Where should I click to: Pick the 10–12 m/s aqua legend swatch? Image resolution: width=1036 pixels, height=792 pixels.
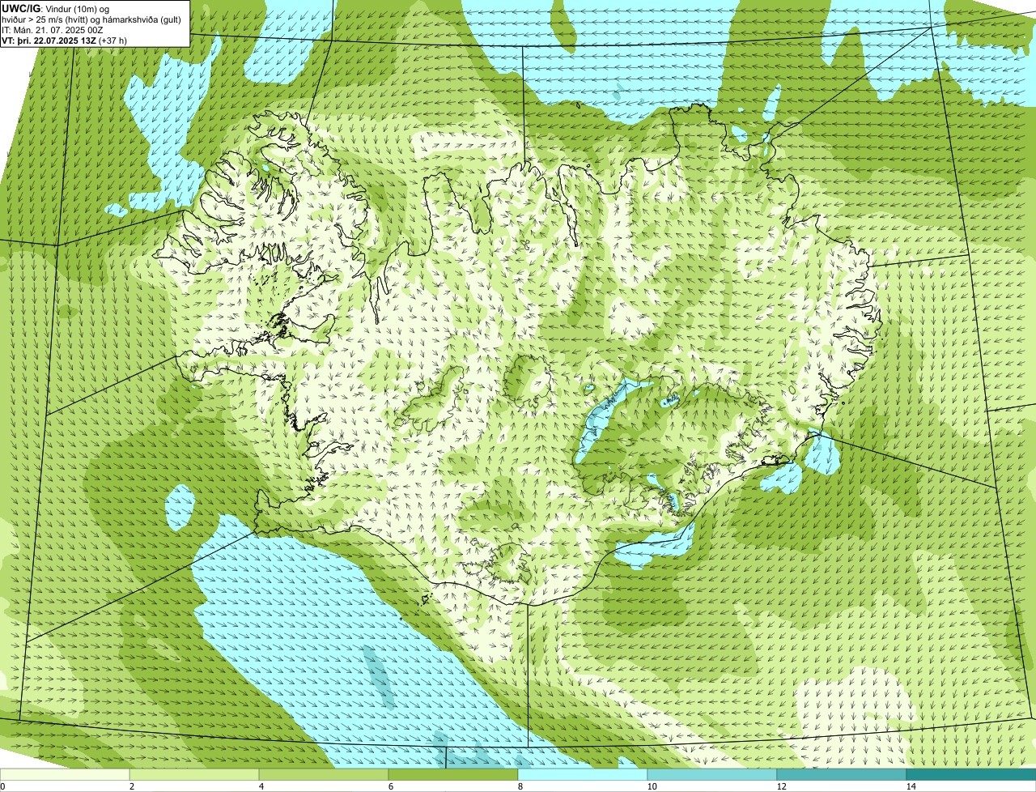(712, 774)
